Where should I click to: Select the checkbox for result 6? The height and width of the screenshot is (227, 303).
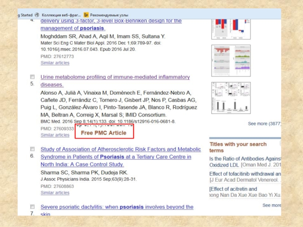33,149
